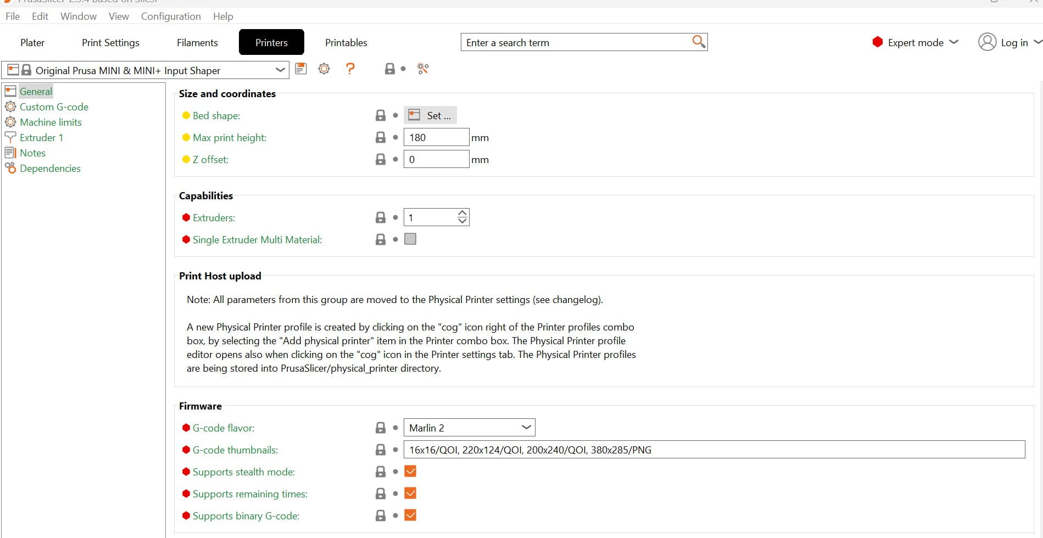Open the Expert mode dropdown
The image size is (1043, 538).
954,42
